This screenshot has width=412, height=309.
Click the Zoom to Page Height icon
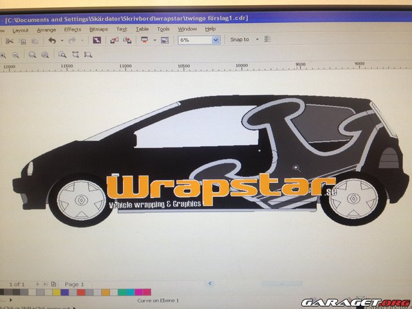point(88,55)
